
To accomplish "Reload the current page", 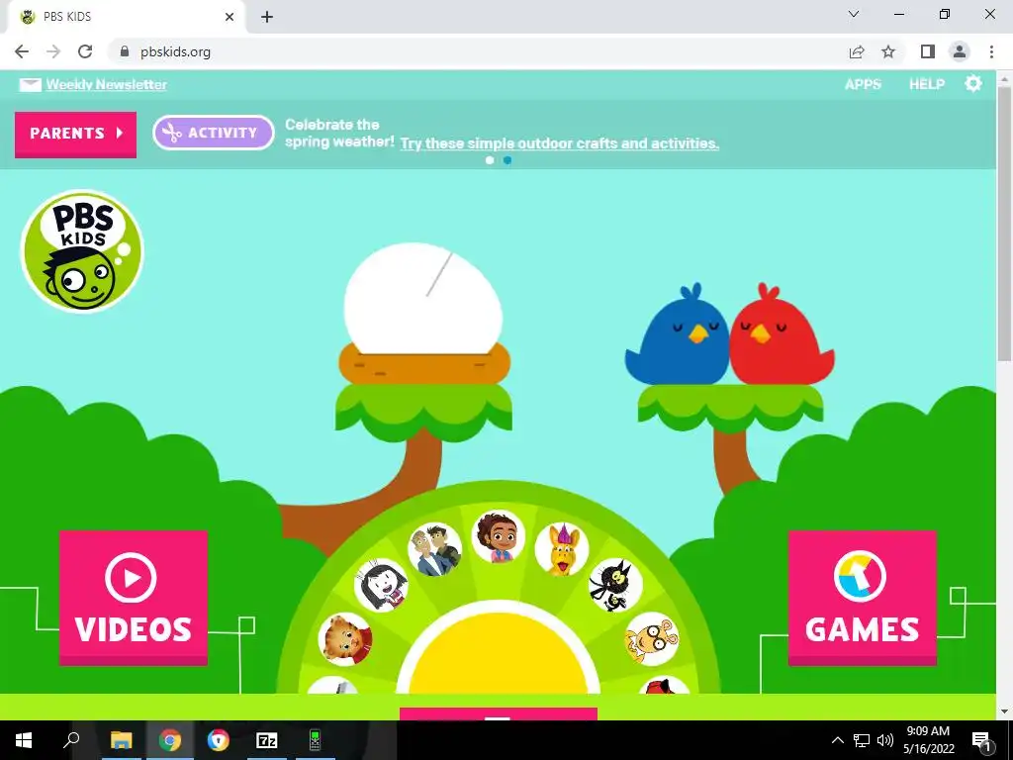I will (x=85, y=51).
